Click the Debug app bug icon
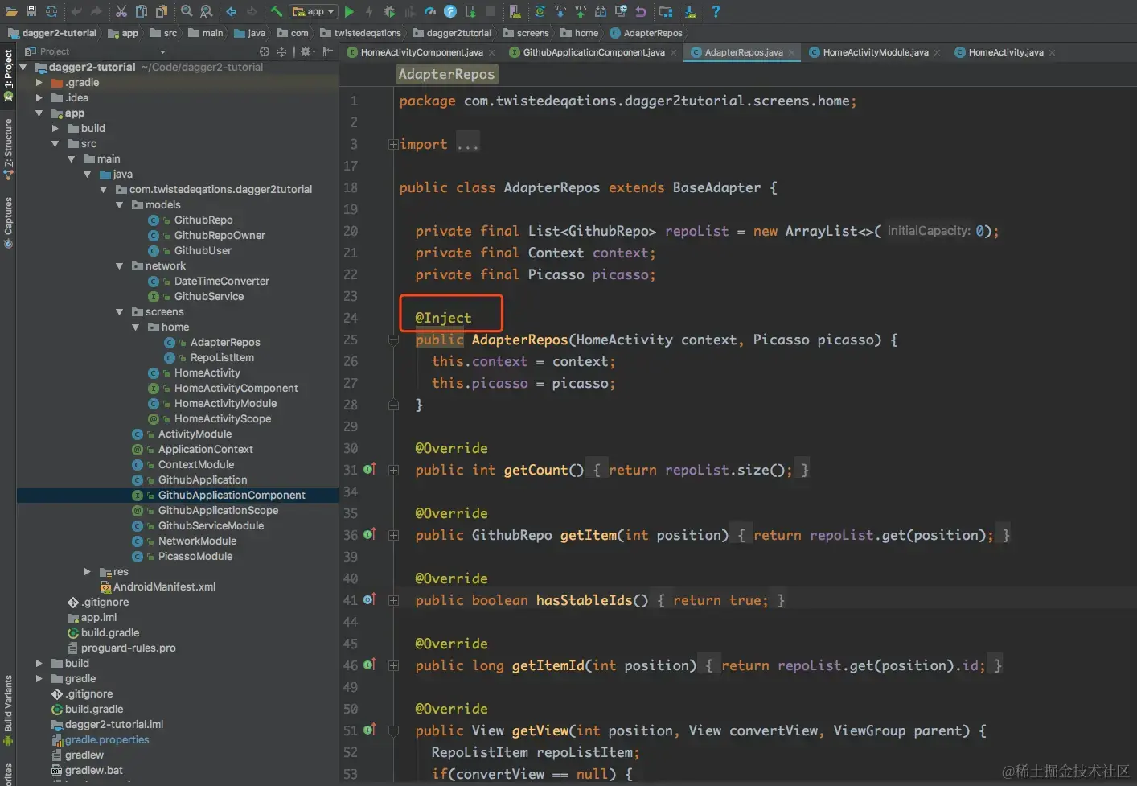The image size is (1137, 786). tap(389, 11)
